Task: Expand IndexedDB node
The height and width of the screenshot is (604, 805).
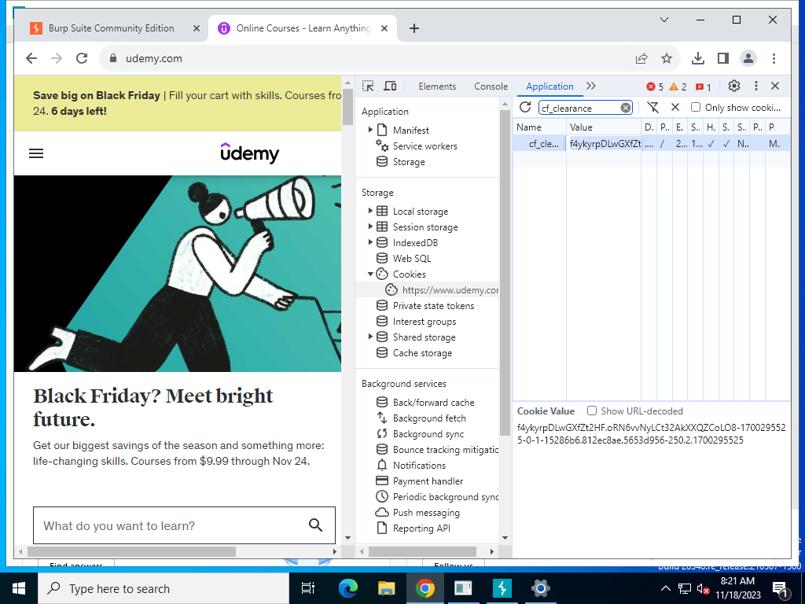Action: pyautogui.click(x=370, y=242)
